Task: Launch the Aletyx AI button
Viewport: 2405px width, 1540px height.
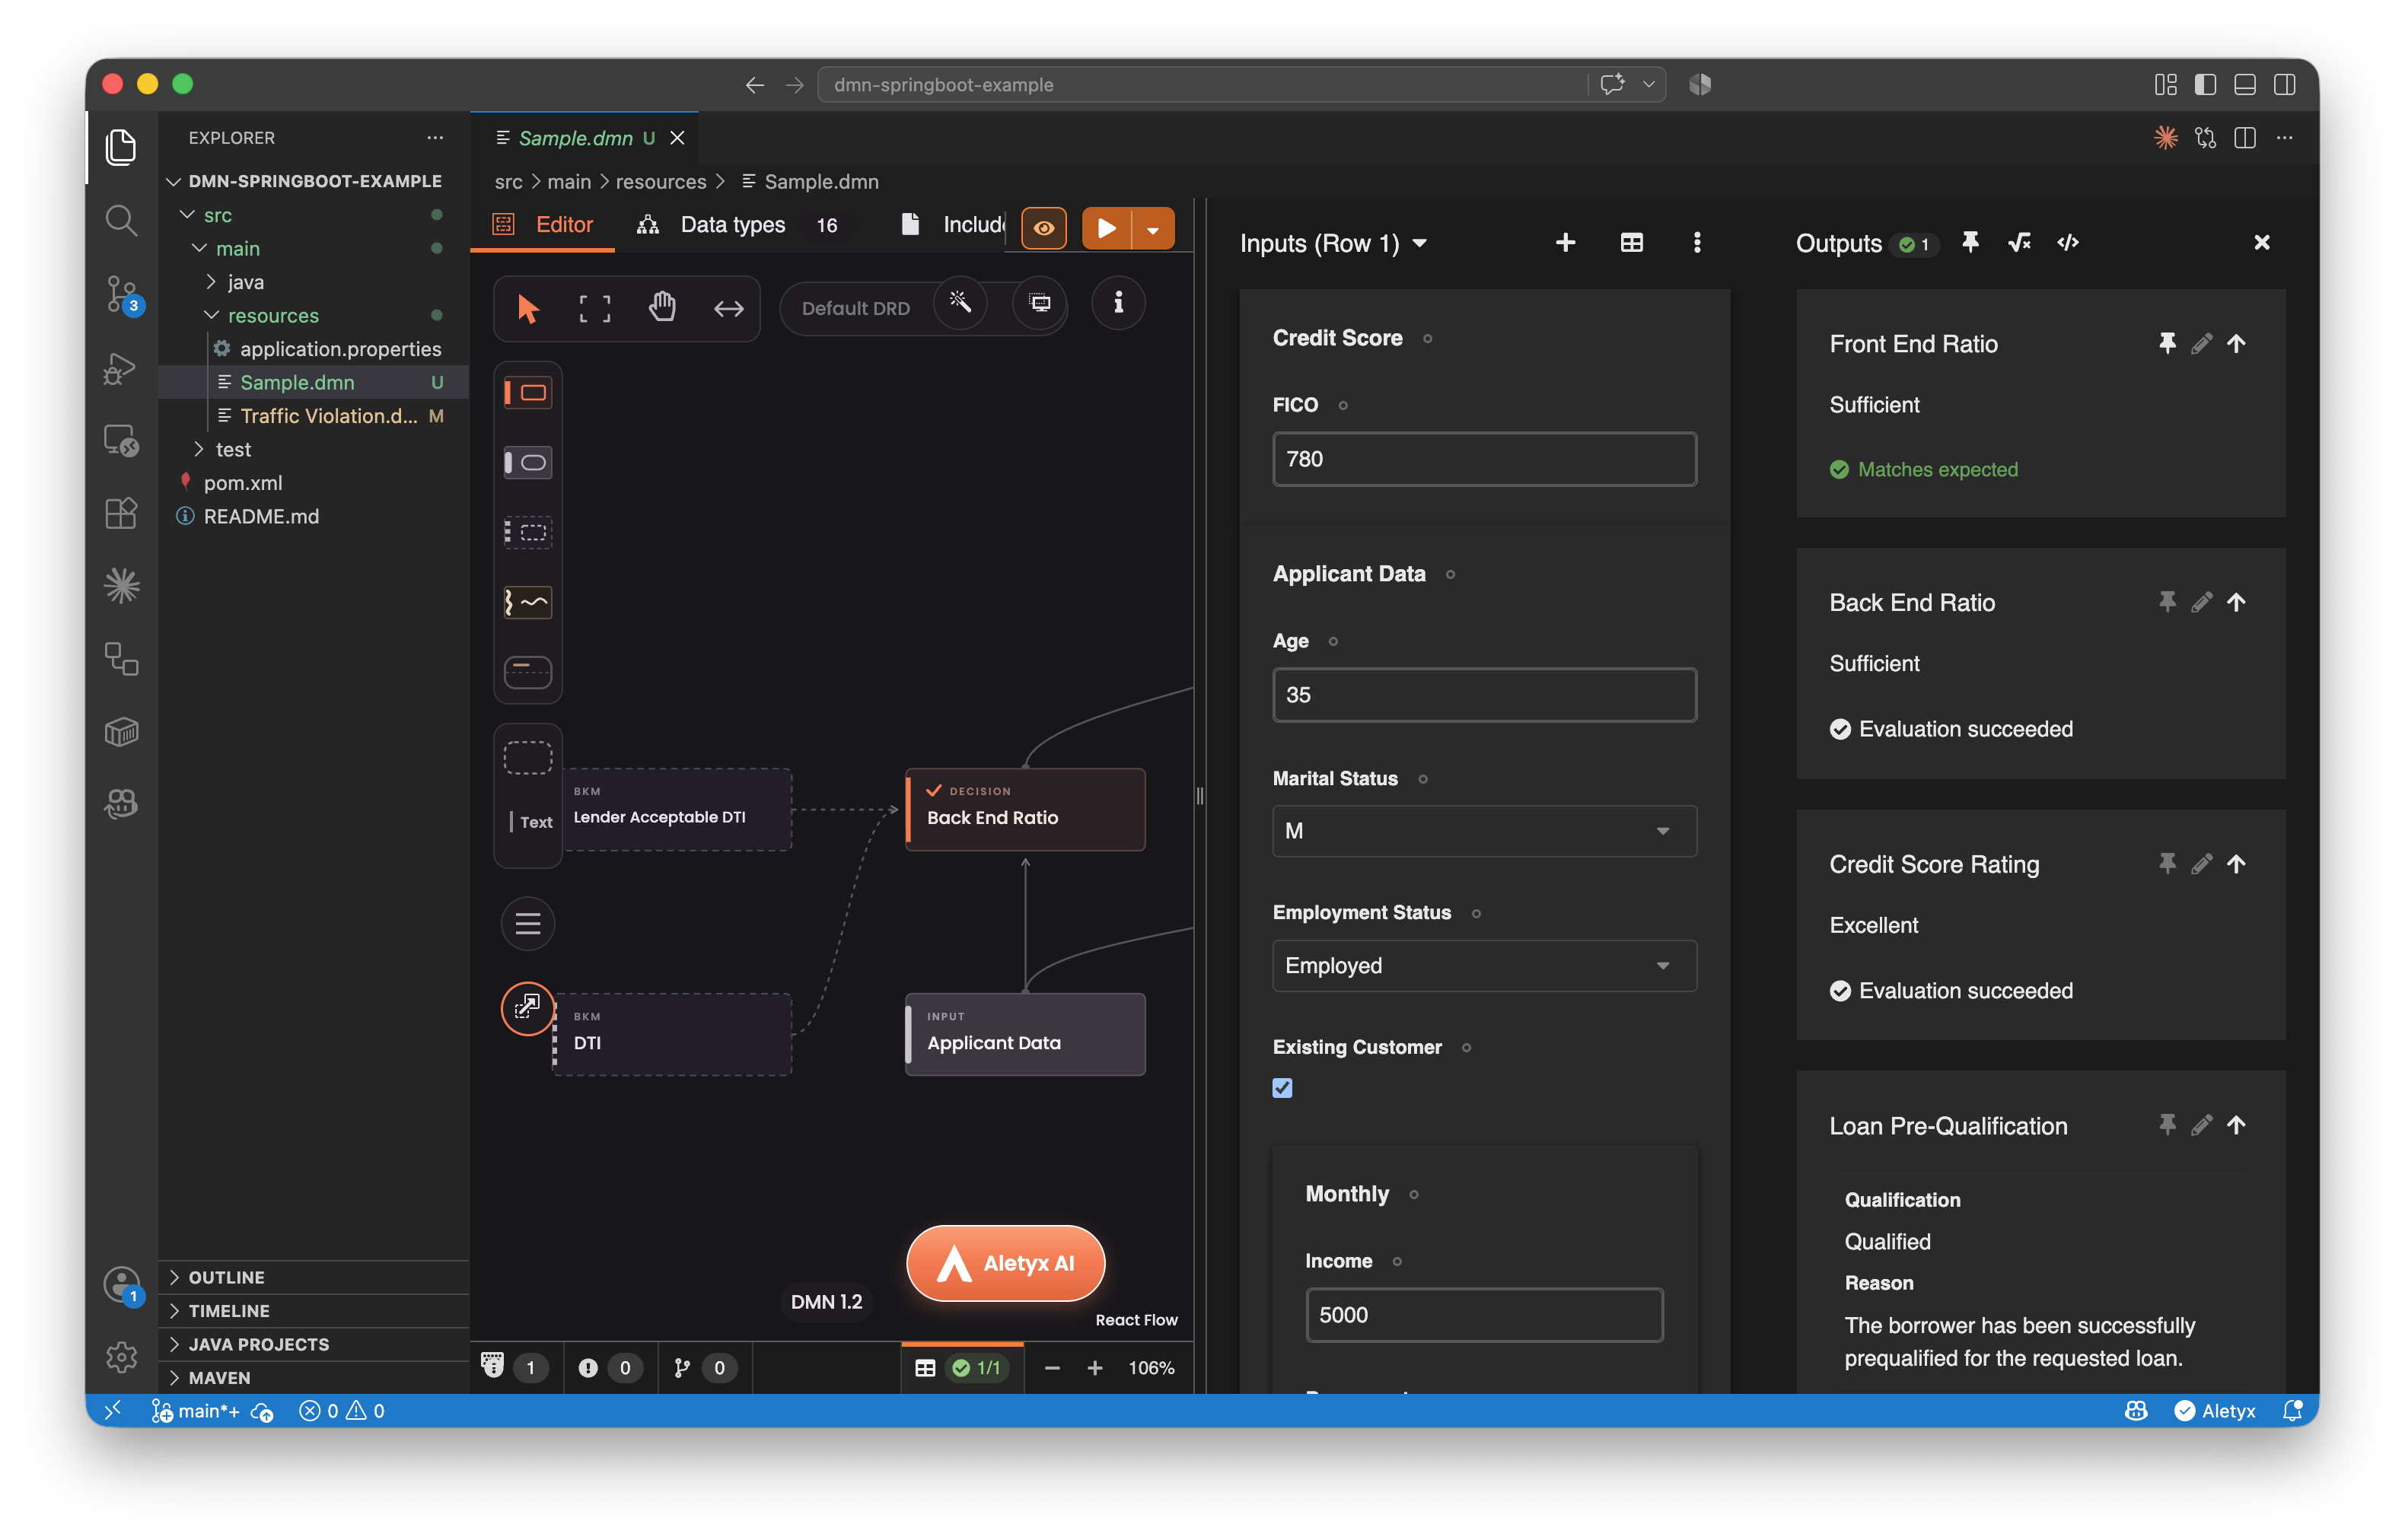Action: (1005, 1262)
